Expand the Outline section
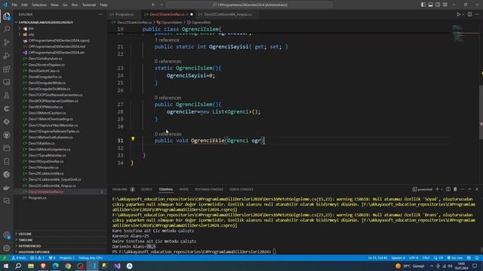This screenshot has height=271, width=483. (x=25, y=234)
